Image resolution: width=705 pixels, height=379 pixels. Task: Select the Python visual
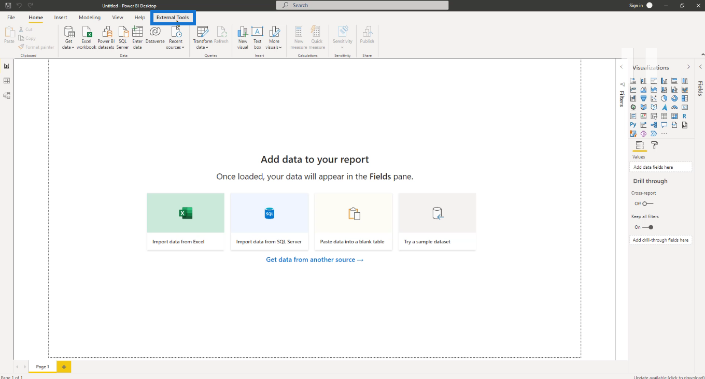click(633, 125)
